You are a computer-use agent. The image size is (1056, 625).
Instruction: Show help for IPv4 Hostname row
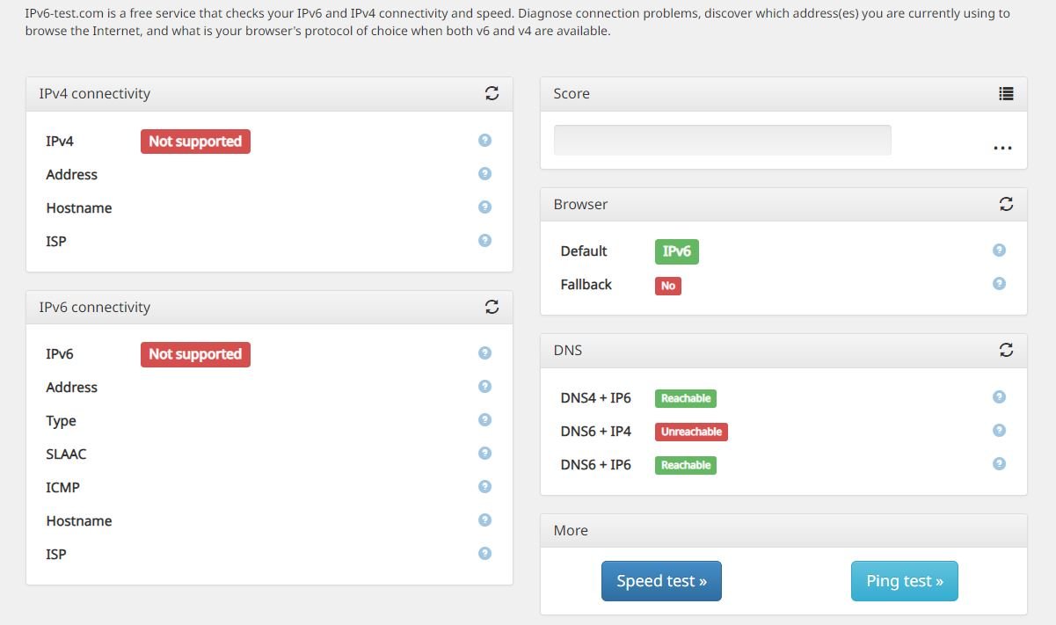(484, 207)
